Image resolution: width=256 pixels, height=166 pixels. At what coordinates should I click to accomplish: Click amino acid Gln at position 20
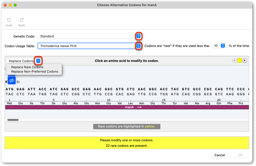[219, 103]
